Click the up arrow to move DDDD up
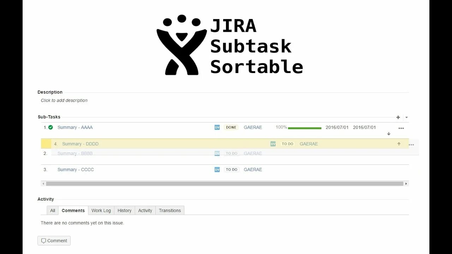452x254 pixels. pyautogui.click(x=399, y=144)
